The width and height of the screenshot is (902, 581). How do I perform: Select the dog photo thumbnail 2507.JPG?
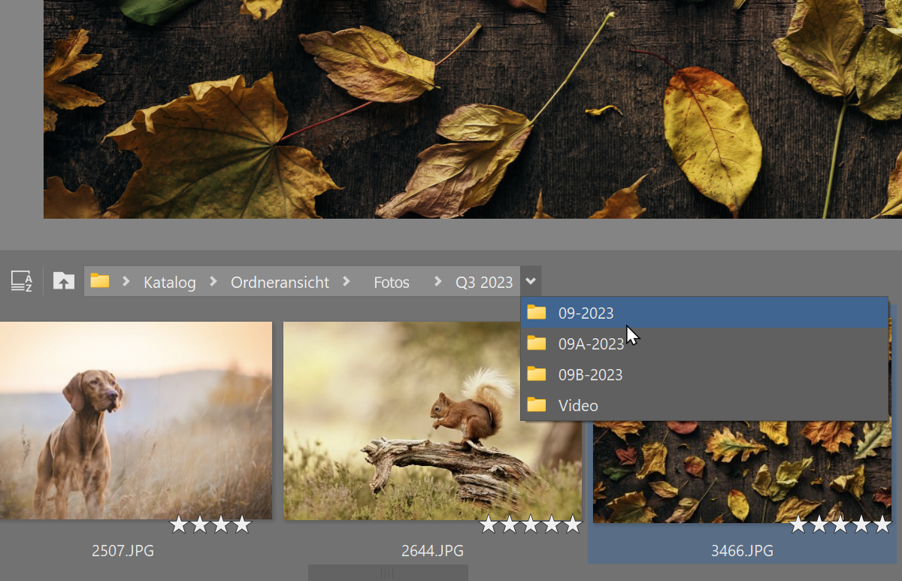(x=135, y=420)
